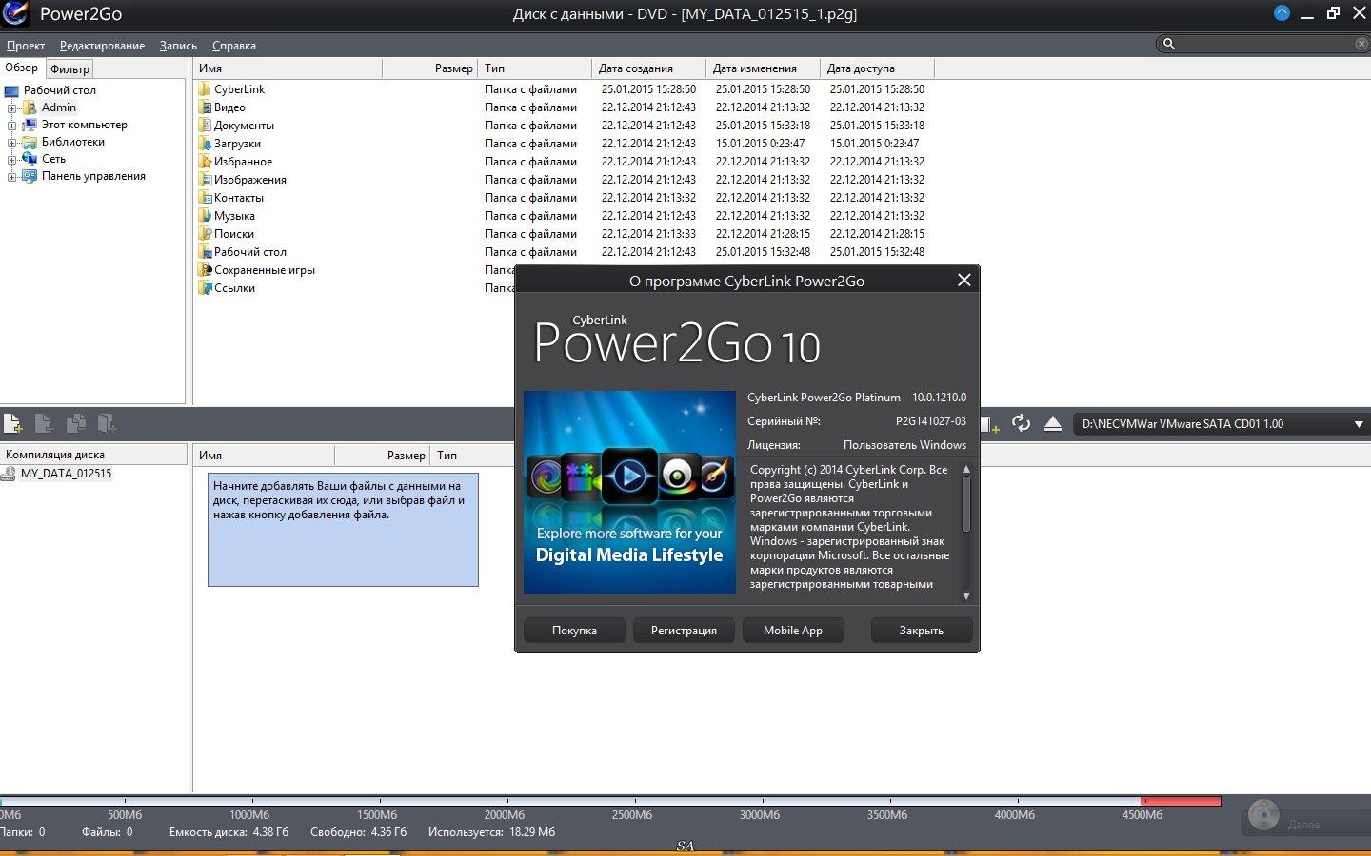Click the Сохраненные игры folder icon
This screenshot has height=856, width=1371.
(204, 269)
